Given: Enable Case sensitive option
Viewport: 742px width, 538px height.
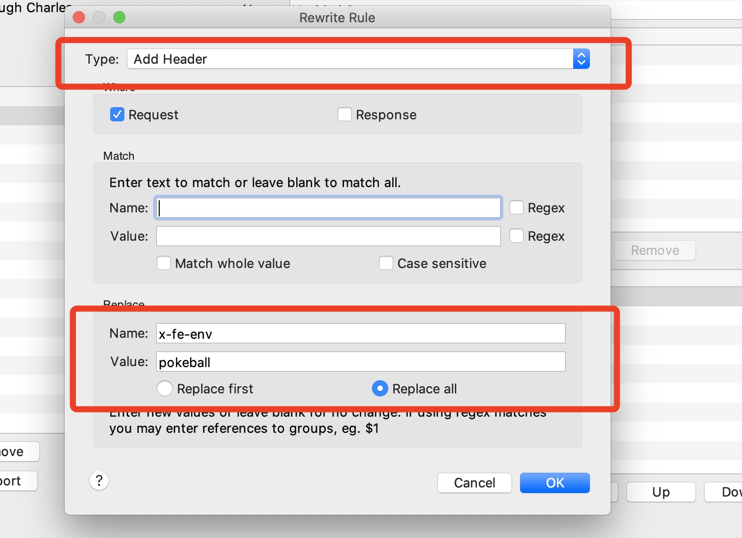Looking at the screenshot, I should pyautogui.click(x=386, y=263).
